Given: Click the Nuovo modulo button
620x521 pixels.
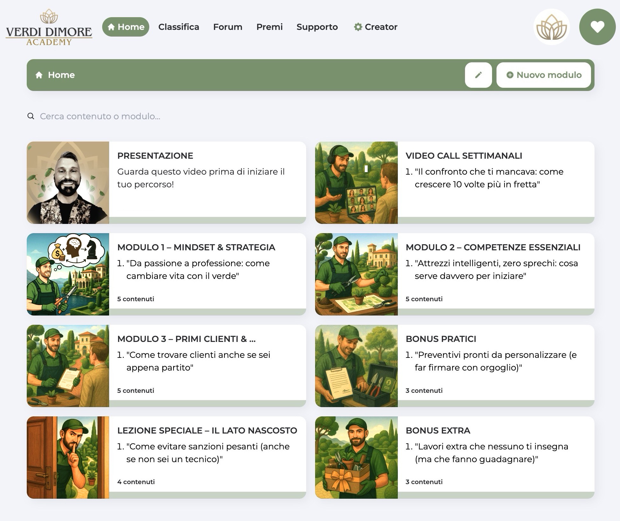Looking at the screenshot, I should [544, 75].
